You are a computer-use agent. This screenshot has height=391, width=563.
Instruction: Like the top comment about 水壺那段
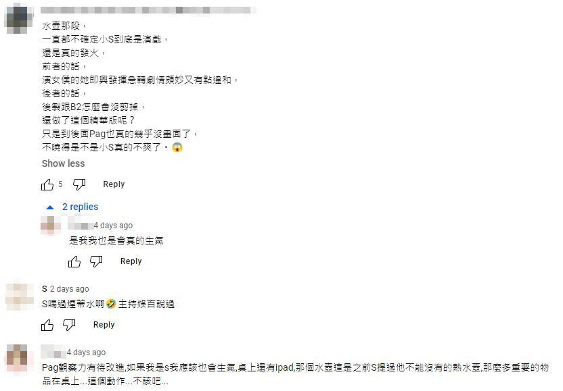coord(47,184)
